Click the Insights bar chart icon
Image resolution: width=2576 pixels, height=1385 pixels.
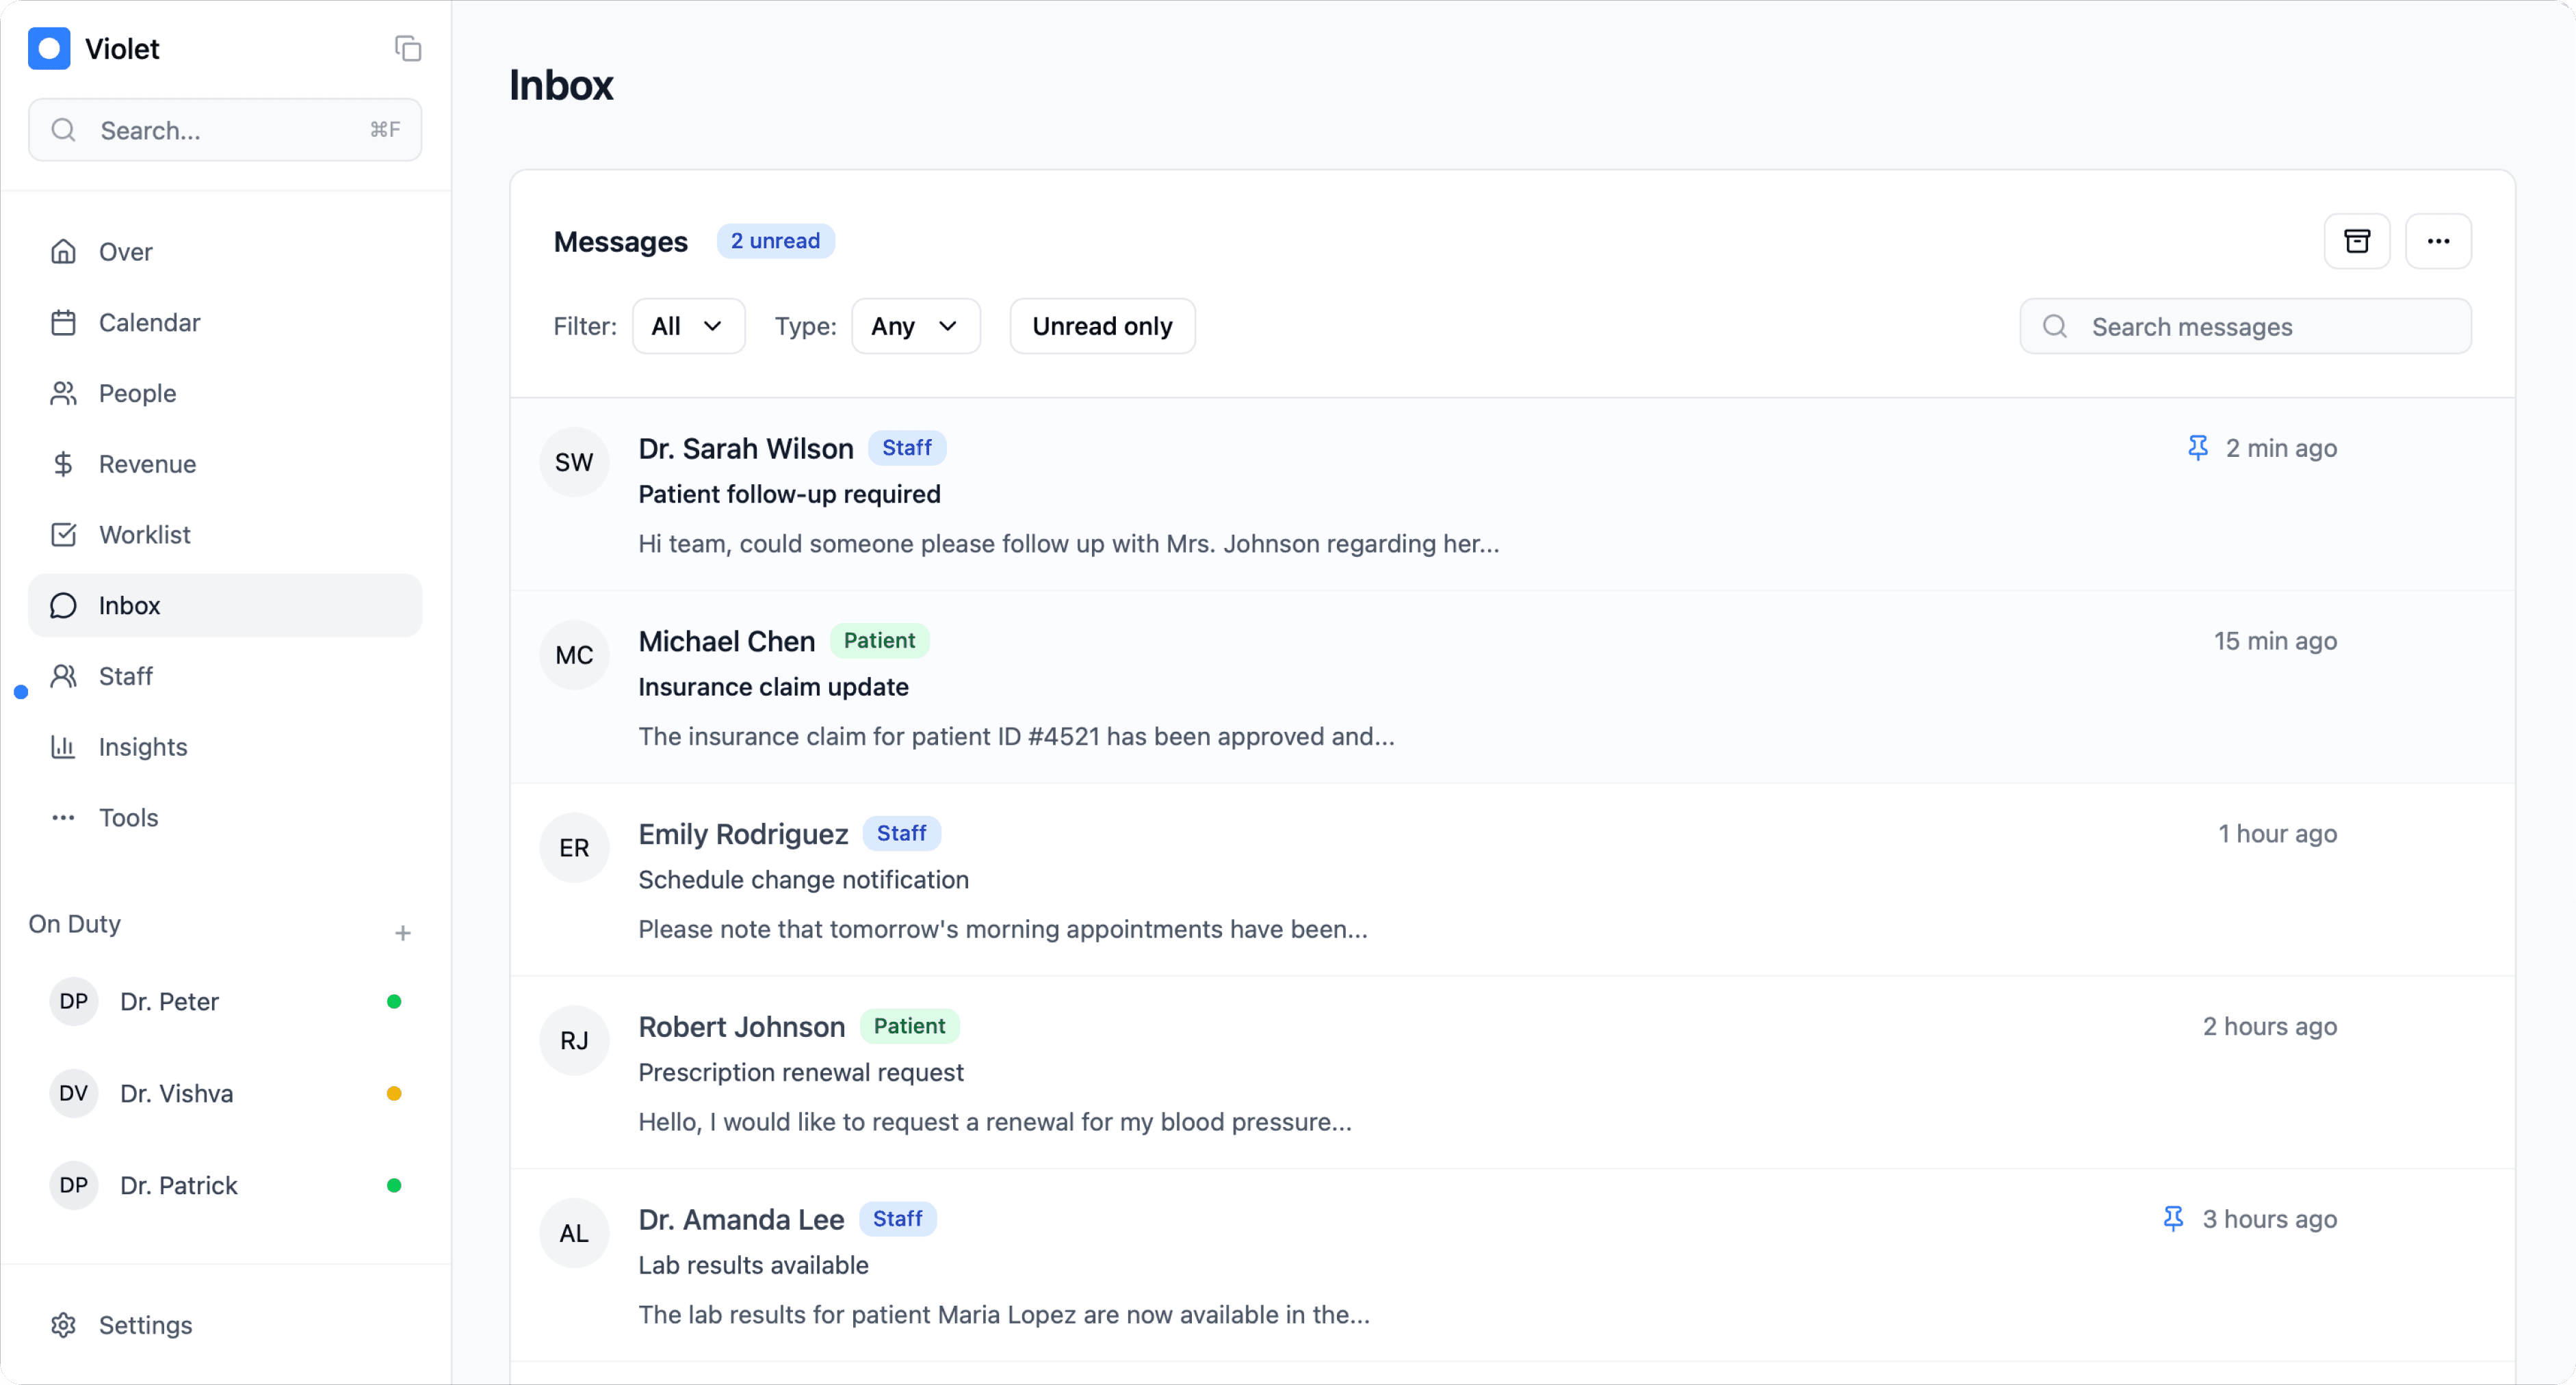click(63, 747)
